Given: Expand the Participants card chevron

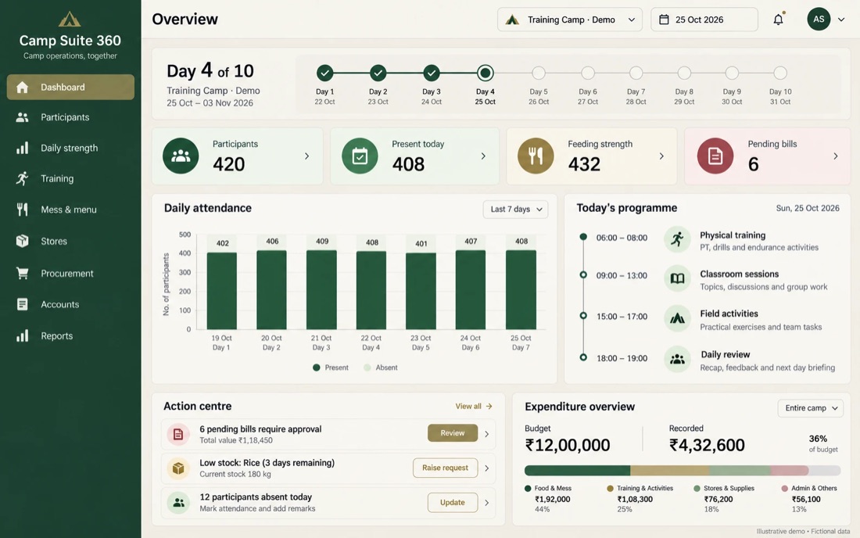Looking at the screenshot, I should coord(306,156).
